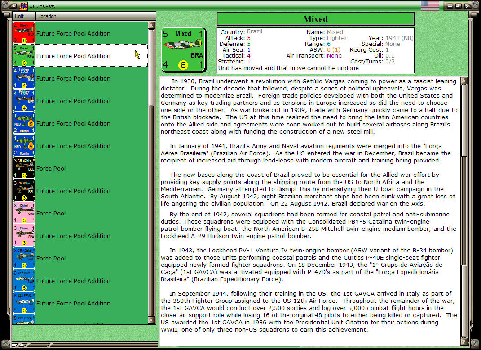This screenshot has height=350, width=481.
Task: Click the Cost/Turns value 2/2
Action: 390,62
